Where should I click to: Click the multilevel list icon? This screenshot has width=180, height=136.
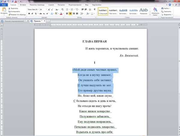tap(77, 10)
